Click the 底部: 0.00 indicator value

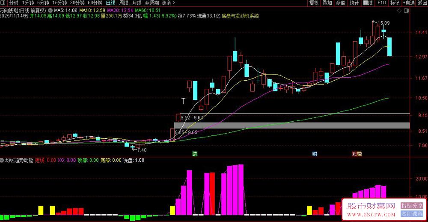[x=111, y=160]
